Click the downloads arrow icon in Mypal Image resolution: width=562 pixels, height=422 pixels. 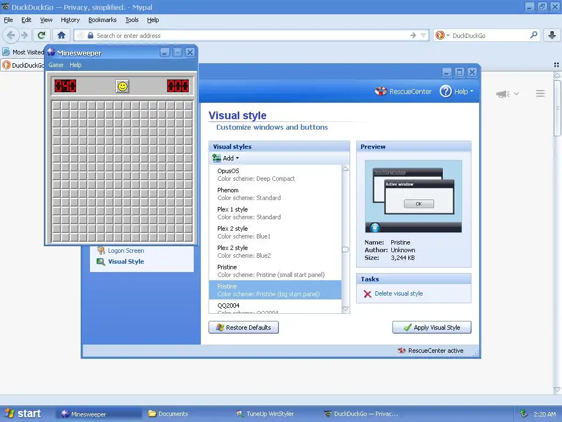552,35
